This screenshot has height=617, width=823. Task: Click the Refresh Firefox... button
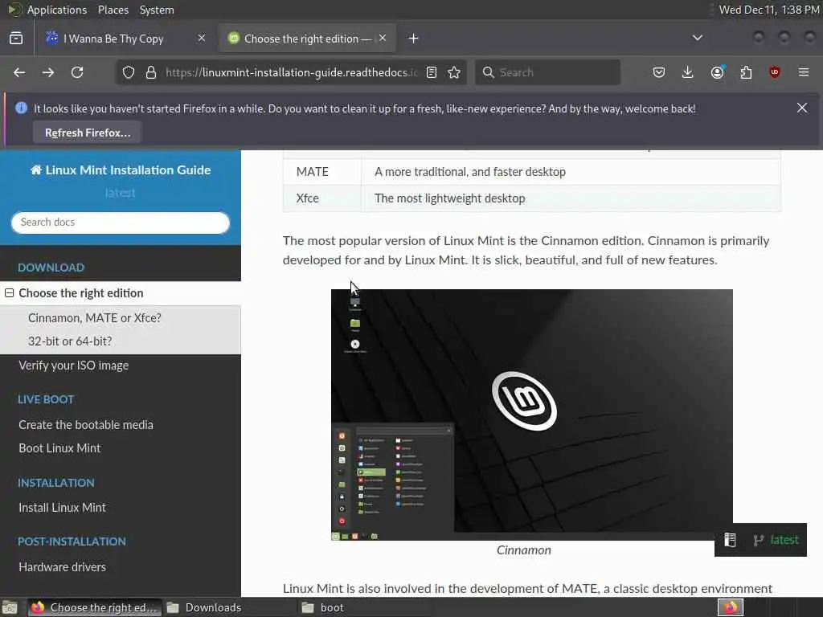click(88, 133)
